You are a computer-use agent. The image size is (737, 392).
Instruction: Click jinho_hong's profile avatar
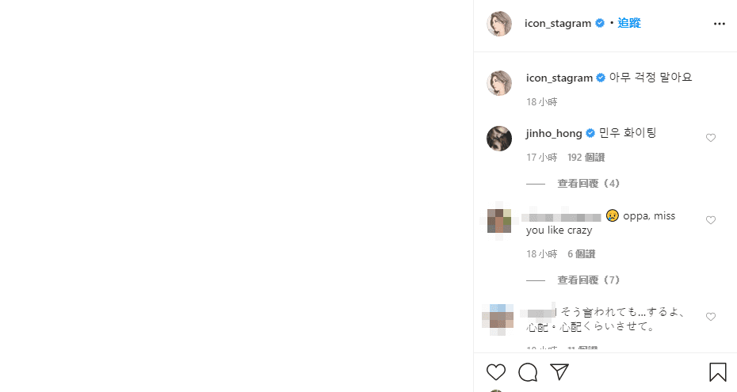point(499,139)
